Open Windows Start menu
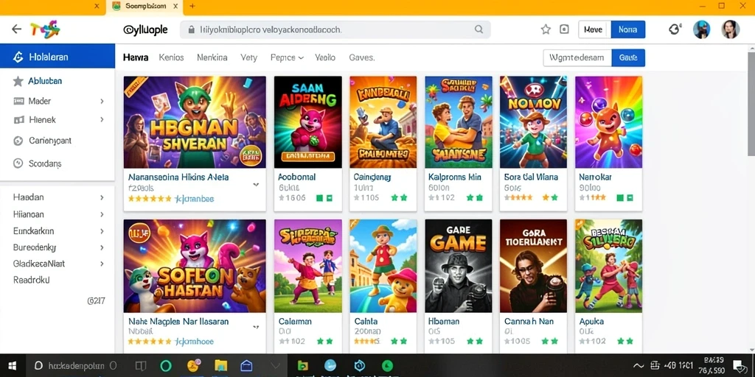755x377 pixels. pos(12,366)
